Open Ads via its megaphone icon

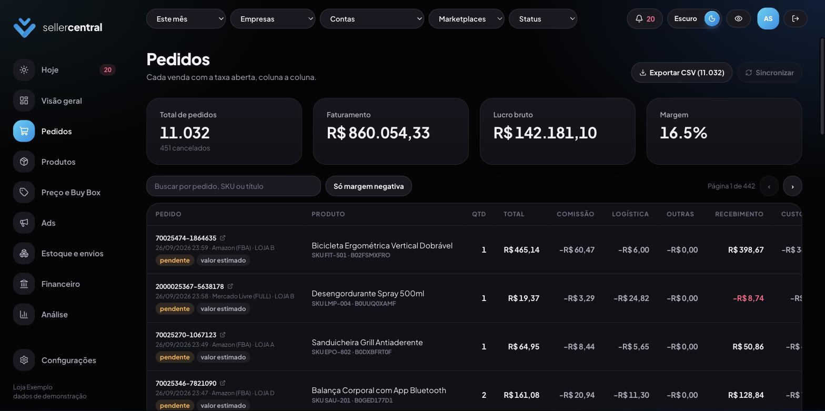click(24, 223)
